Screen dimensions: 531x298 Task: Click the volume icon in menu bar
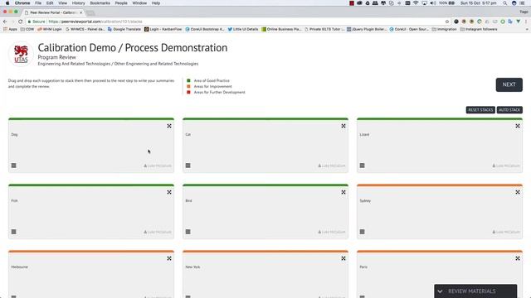[433, 3]
